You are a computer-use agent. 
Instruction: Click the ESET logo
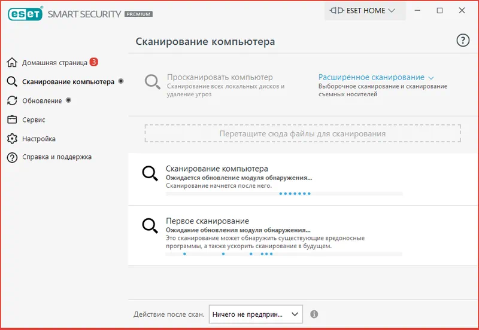pos(25,13)
